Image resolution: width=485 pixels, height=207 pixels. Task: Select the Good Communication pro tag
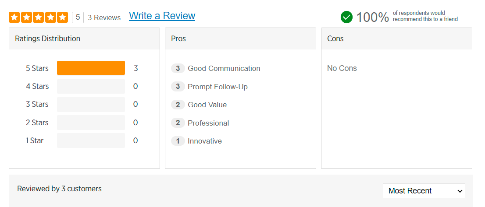point(224,68)
